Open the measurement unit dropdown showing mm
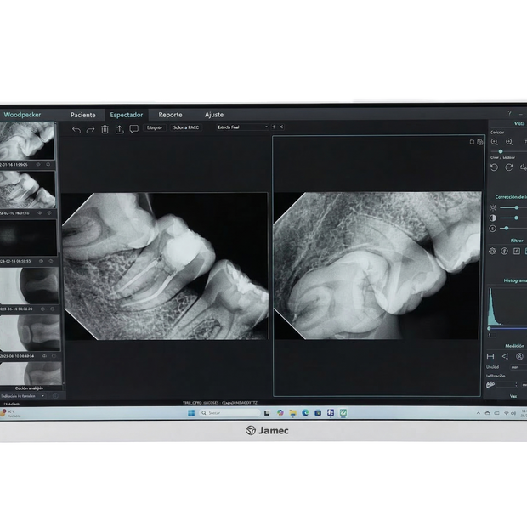Image resolution: width=527 pixels, height=527 pixels. 518,367
